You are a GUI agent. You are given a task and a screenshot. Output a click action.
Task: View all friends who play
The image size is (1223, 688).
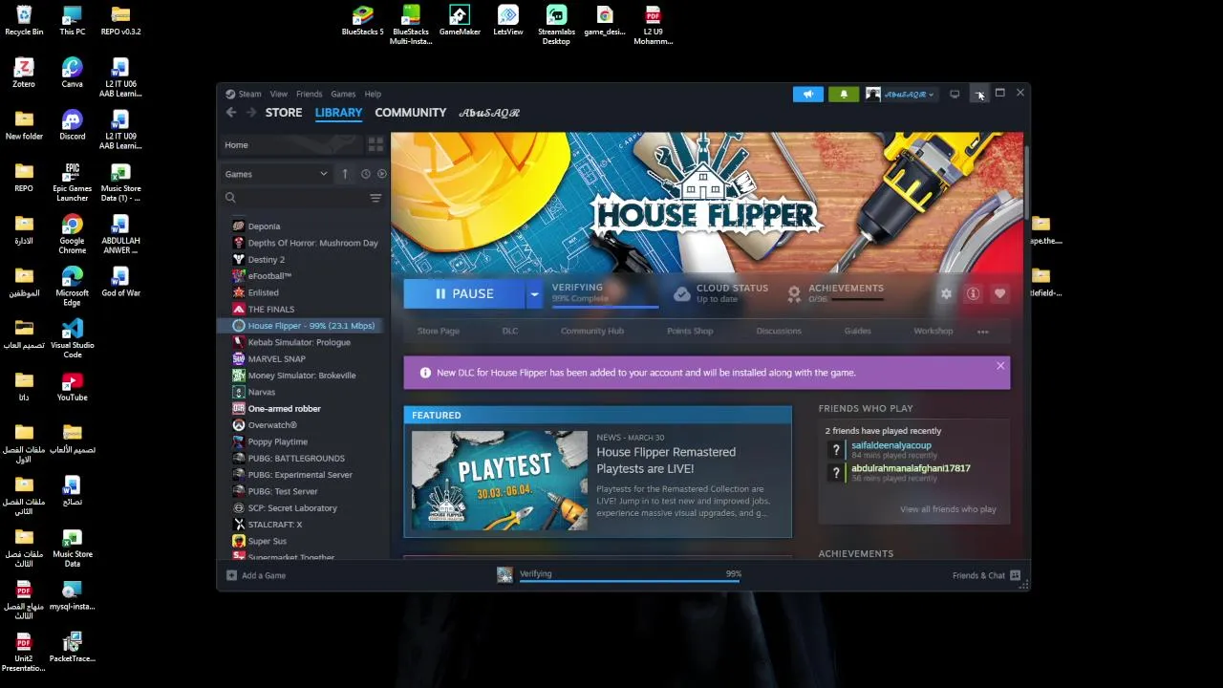click(x=948, y=509)
